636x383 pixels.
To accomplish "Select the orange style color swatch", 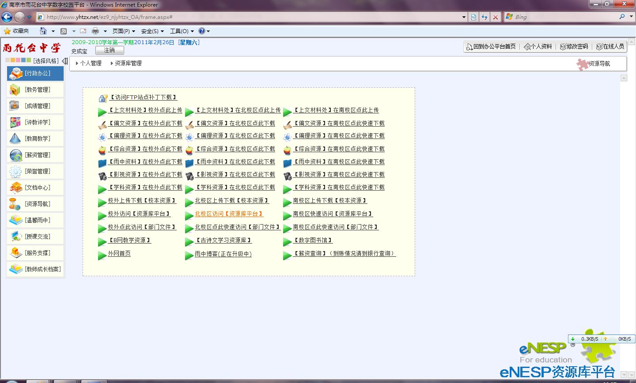I will click(x=13, y=60).
